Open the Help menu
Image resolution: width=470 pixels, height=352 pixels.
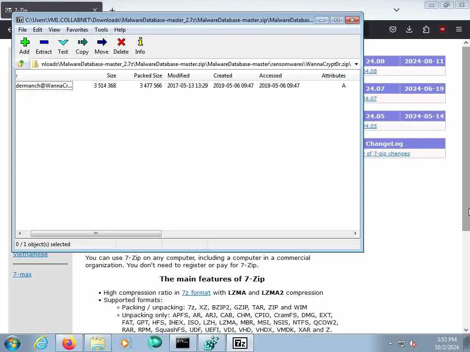pyautogui.click(x=120, y=30)
